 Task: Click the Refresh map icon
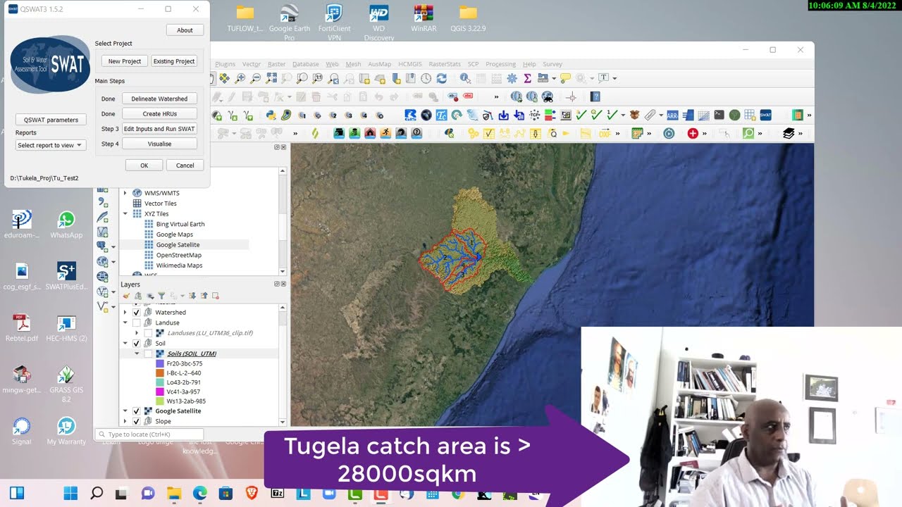pos(441,78)
